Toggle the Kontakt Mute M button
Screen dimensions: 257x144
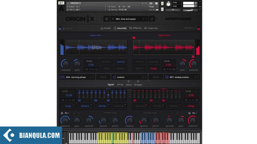click(x=162, y=9)
